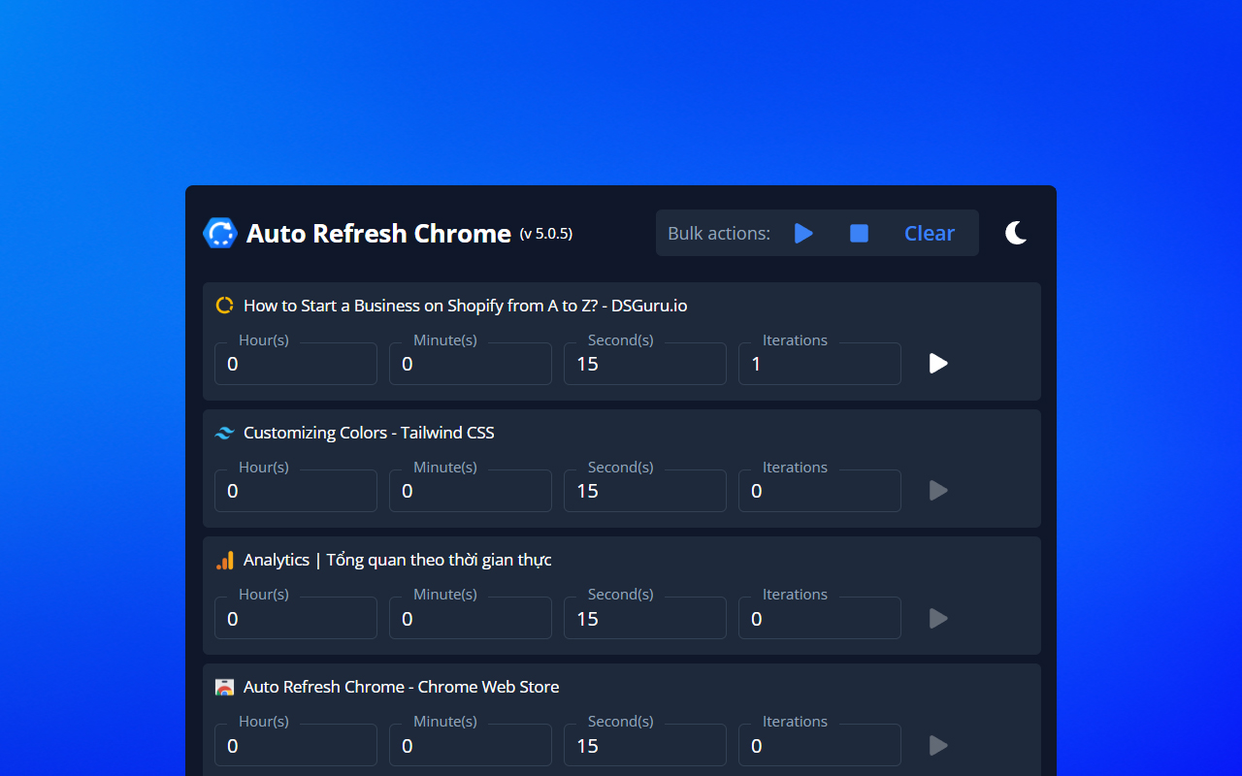Edit Iterations field of the DSGuru.io row
The height and width of the screenshot is (776, 1242).
tap(820, 364)
